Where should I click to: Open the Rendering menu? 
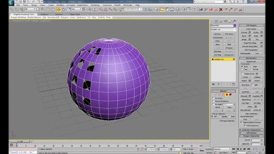[x=95, y=5]
